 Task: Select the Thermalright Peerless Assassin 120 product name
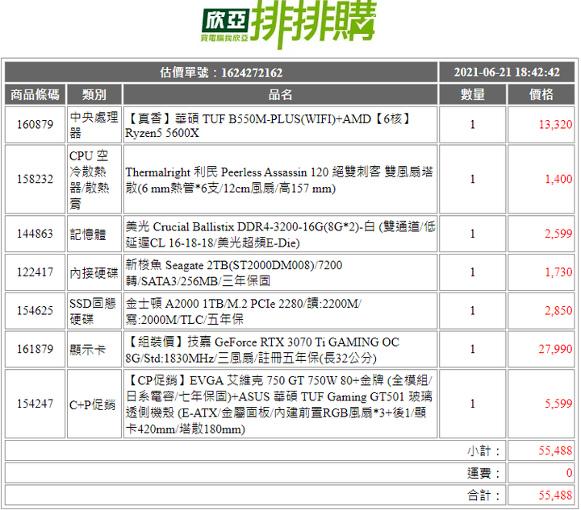(x=279, y=180)
